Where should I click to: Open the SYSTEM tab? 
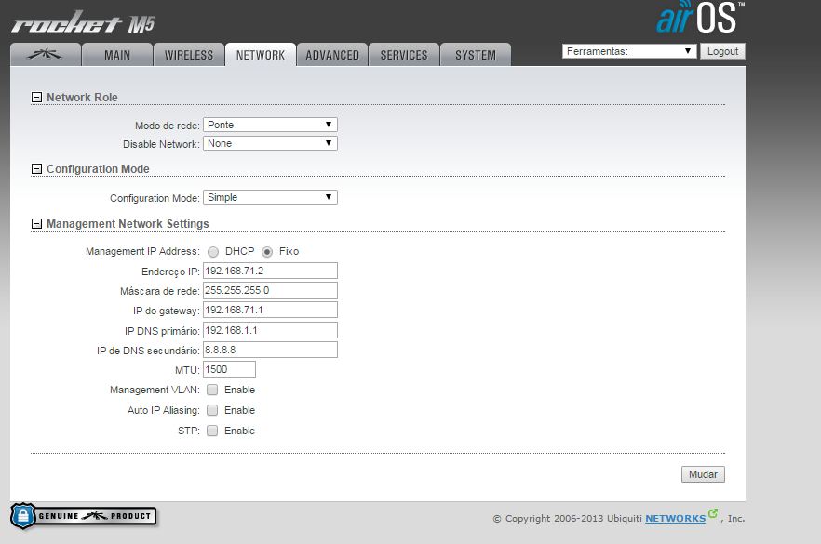pos(476,54)
